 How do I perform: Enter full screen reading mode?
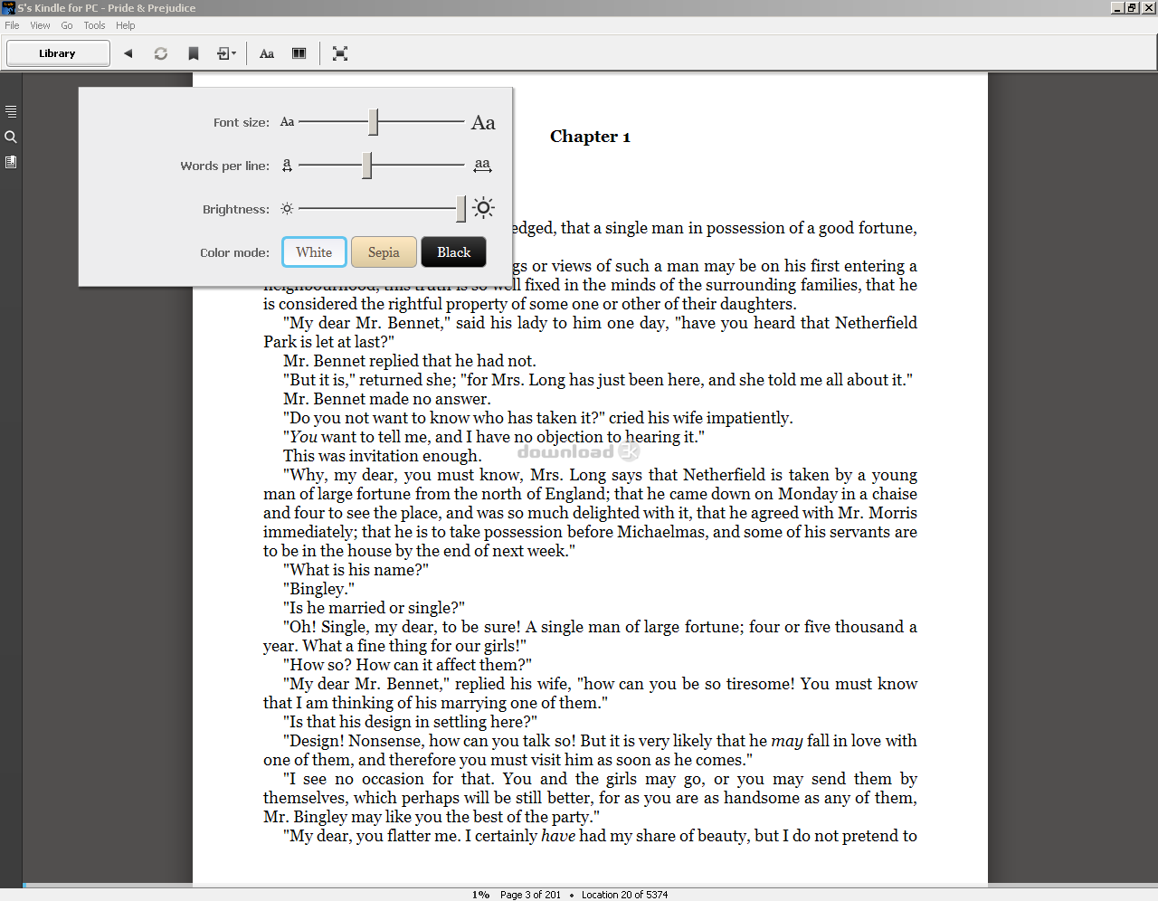point(340,53)
